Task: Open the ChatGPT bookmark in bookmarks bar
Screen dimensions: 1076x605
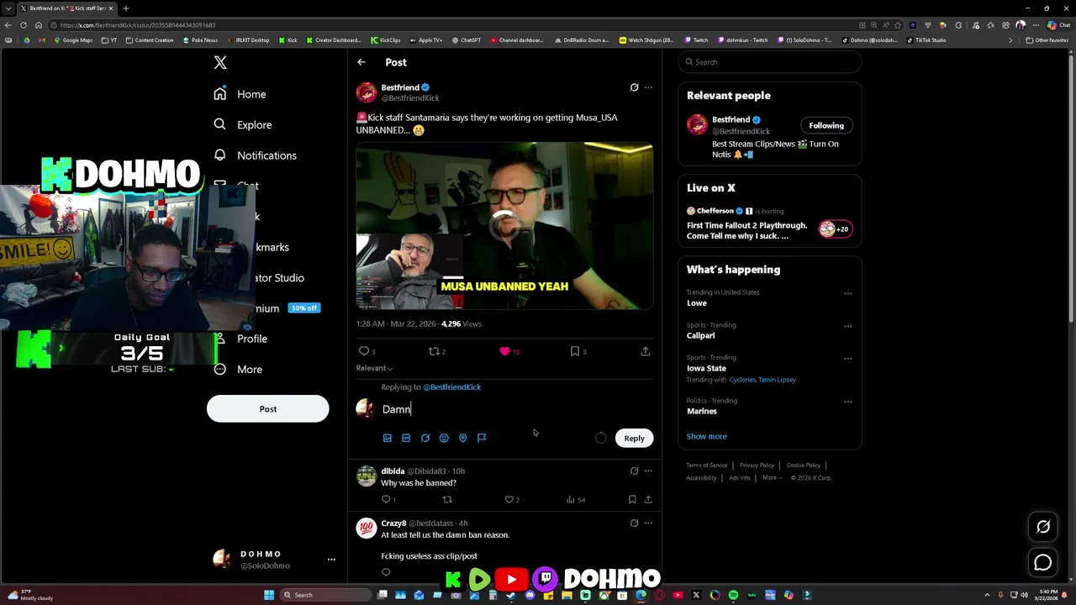Action: (467, 40)
